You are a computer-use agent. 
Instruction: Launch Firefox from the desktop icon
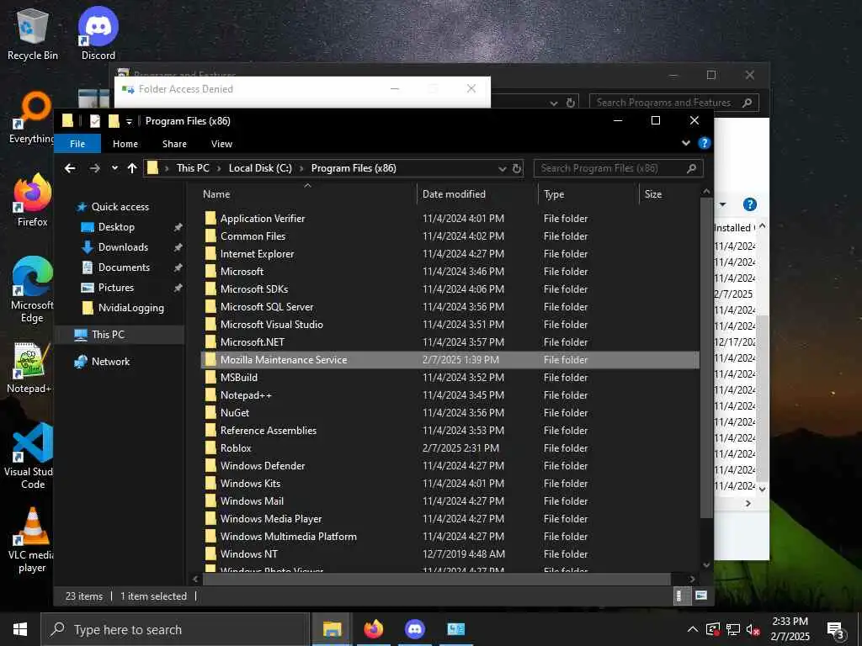coord(33,200)
